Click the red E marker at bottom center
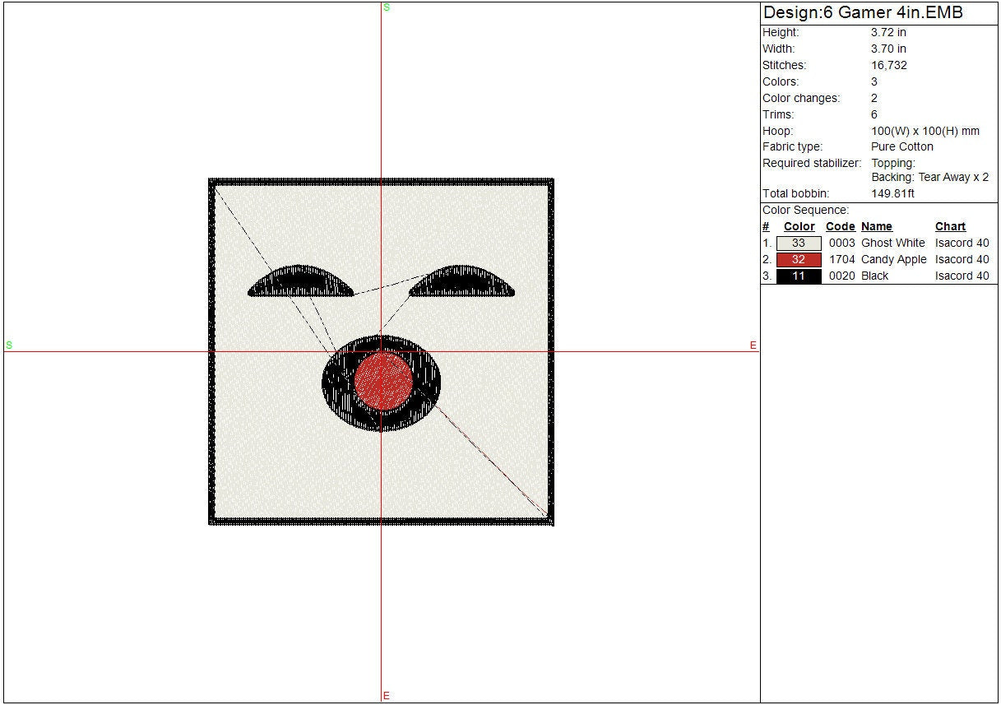This screenshot has height=705, width=1001. [386, 696]
